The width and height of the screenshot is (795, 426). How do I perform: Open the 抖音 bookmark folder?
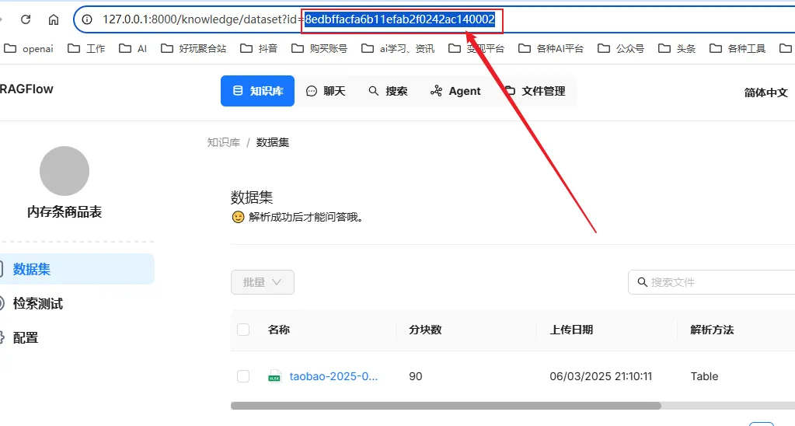pos(259,48)
